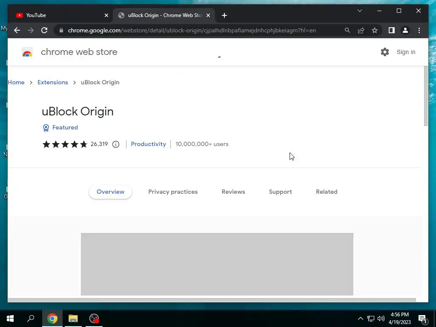This screenshot has width=436, height=327.
Task: Open the Windows Start menu
Action: pos(10,318)
